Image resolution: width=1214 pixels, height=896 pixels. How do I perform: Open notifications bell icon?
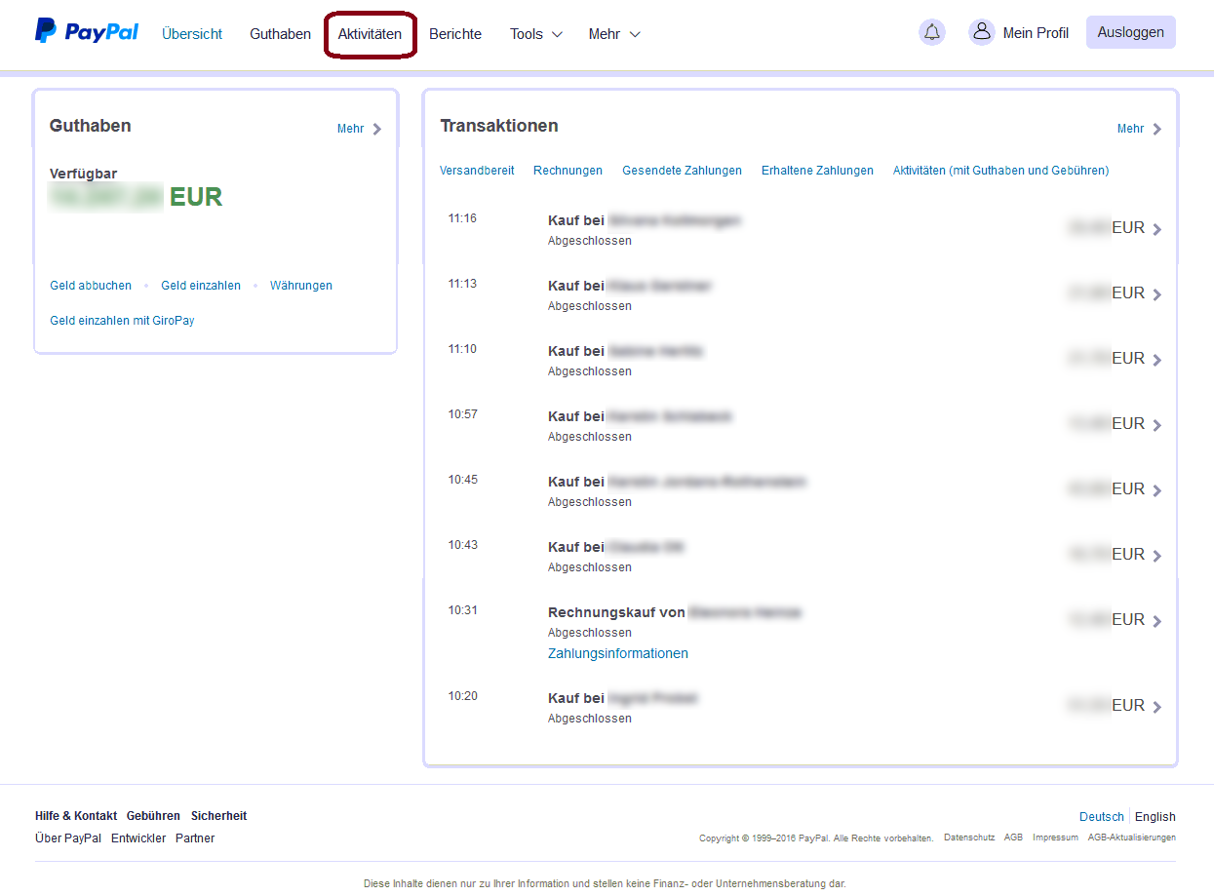pyautogui.click(x=932, y=32)
